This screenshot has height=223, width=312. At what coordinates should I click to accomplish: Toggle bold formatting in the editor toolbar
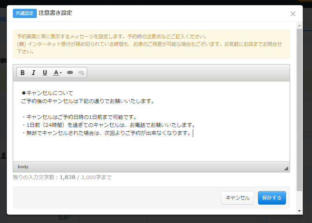(22, 73)
